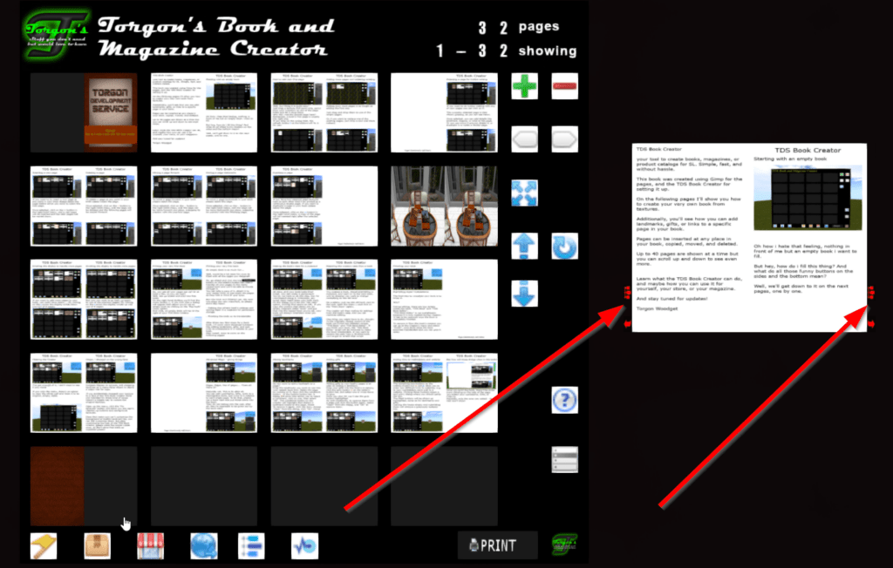Select the thumbnail directly left of the chairs photo
This screenshot has height=568, width=893.
(x=324, y=206)
